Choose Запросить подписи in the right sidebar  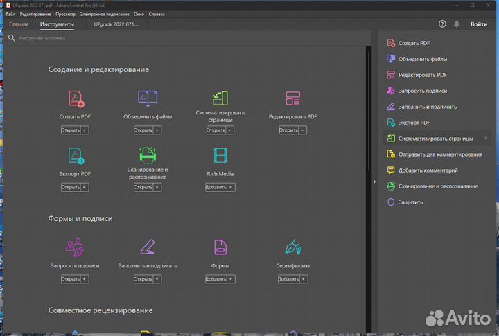tap(417, 91)
